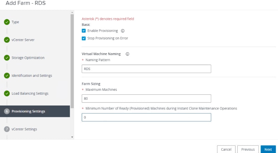Click the Minimum Number of Ready Machines label
Image resolution: width=278 pixels, height=153 pixels.
(x=161, y=108)
